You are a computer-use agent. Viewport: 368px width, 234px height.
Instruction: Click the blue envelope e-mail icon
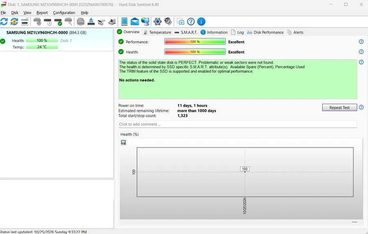pos(135,22)
